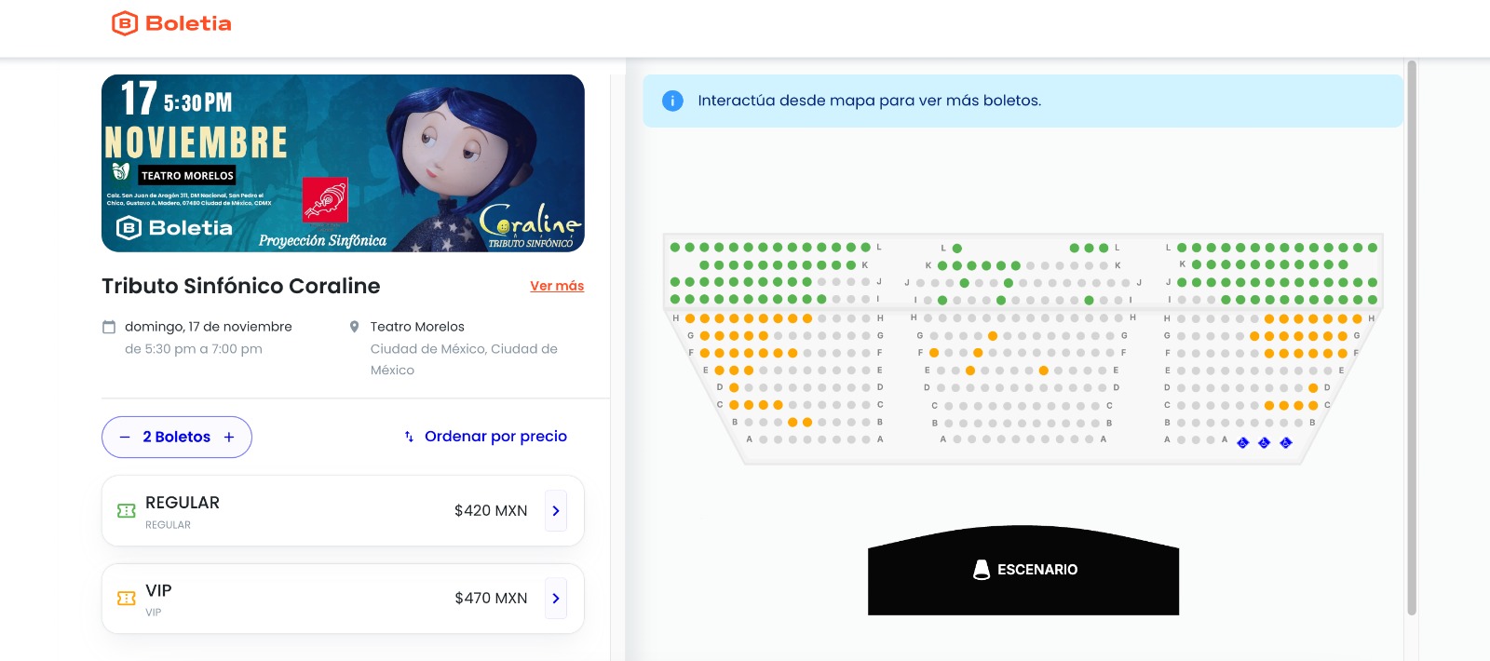Select the rightmost wheelchair-accessible seat in row A
1490x661 pixels.
(1286, 443)
